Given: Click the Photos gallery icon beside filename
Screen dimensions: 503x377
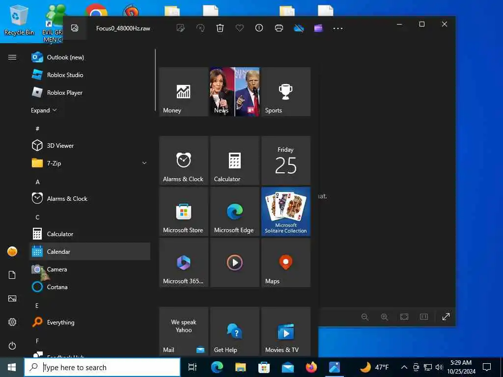Looking at the screenshot, I should [x=75, y=28].
